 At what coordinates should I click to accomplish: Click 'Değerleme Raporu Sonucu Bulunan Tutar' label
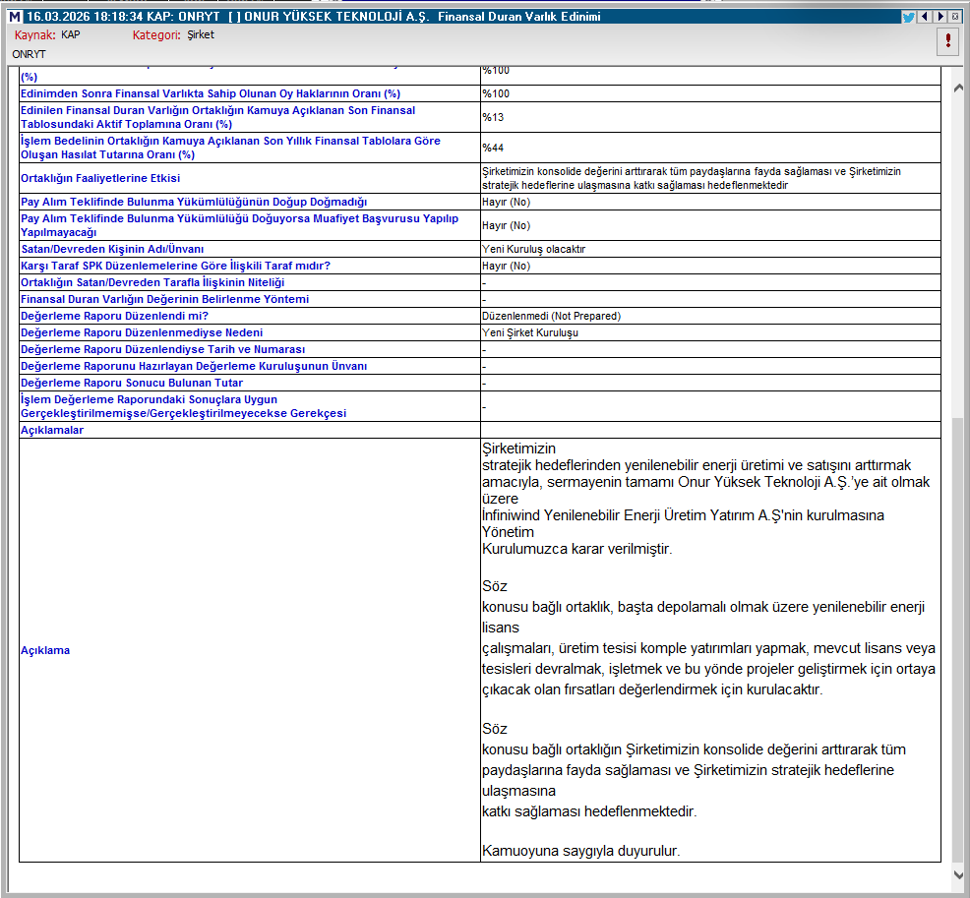pyautogui.click(x=132, y=383)
